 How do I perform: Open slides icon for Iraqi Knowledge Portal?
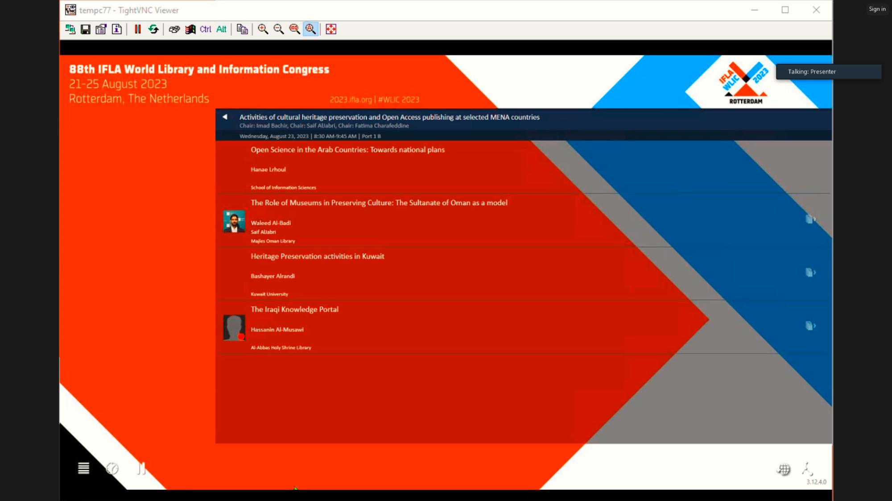coord(810,326)
